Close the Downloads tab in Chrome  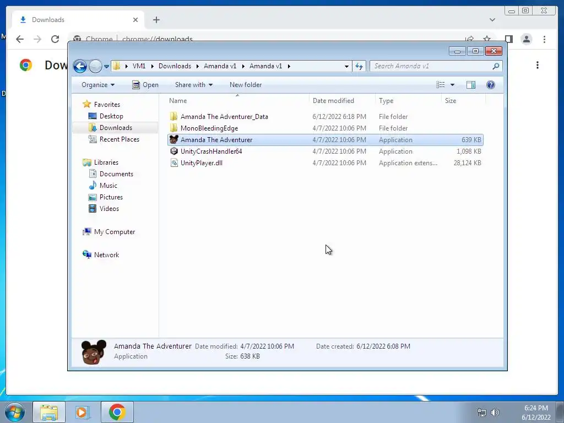coord(135,20)
